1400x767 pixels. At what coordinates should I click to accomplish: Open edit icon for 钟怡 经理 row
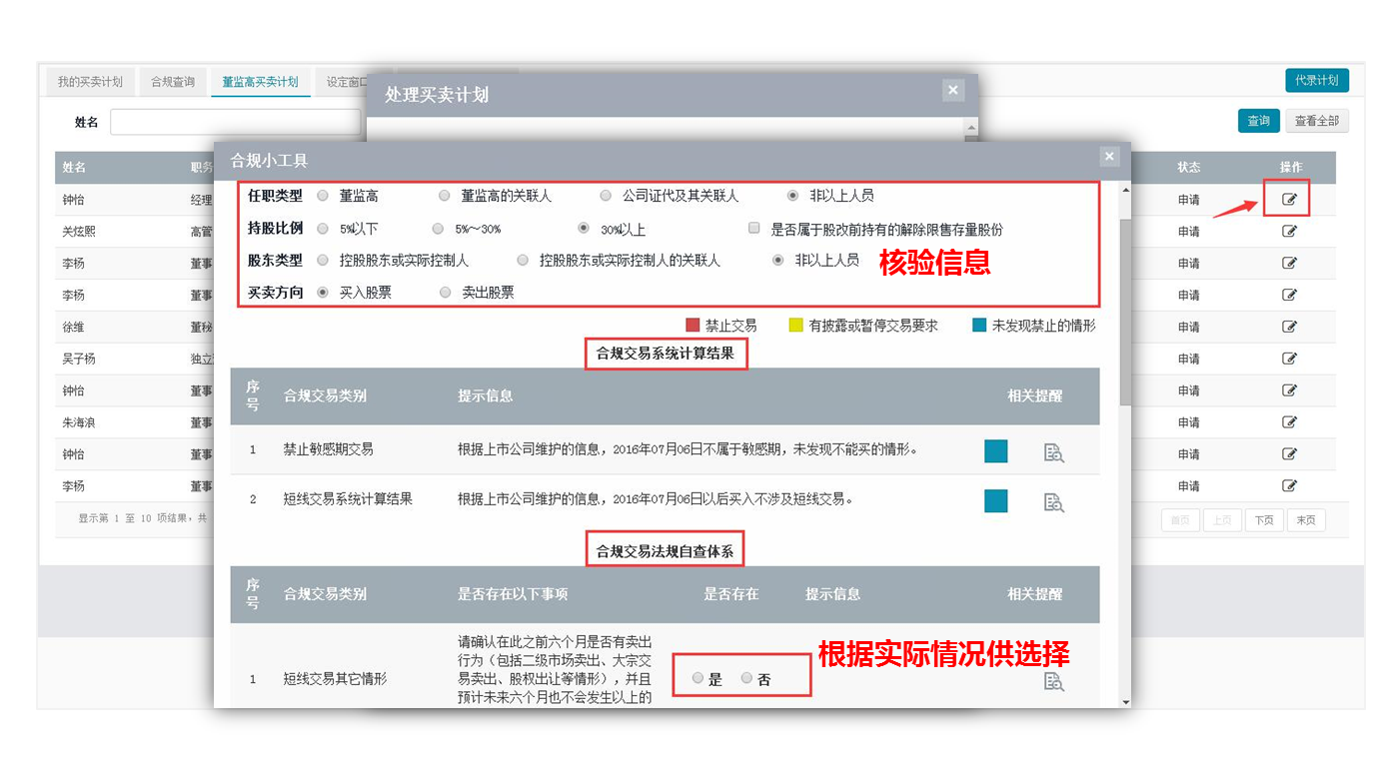click(1290, 200)
